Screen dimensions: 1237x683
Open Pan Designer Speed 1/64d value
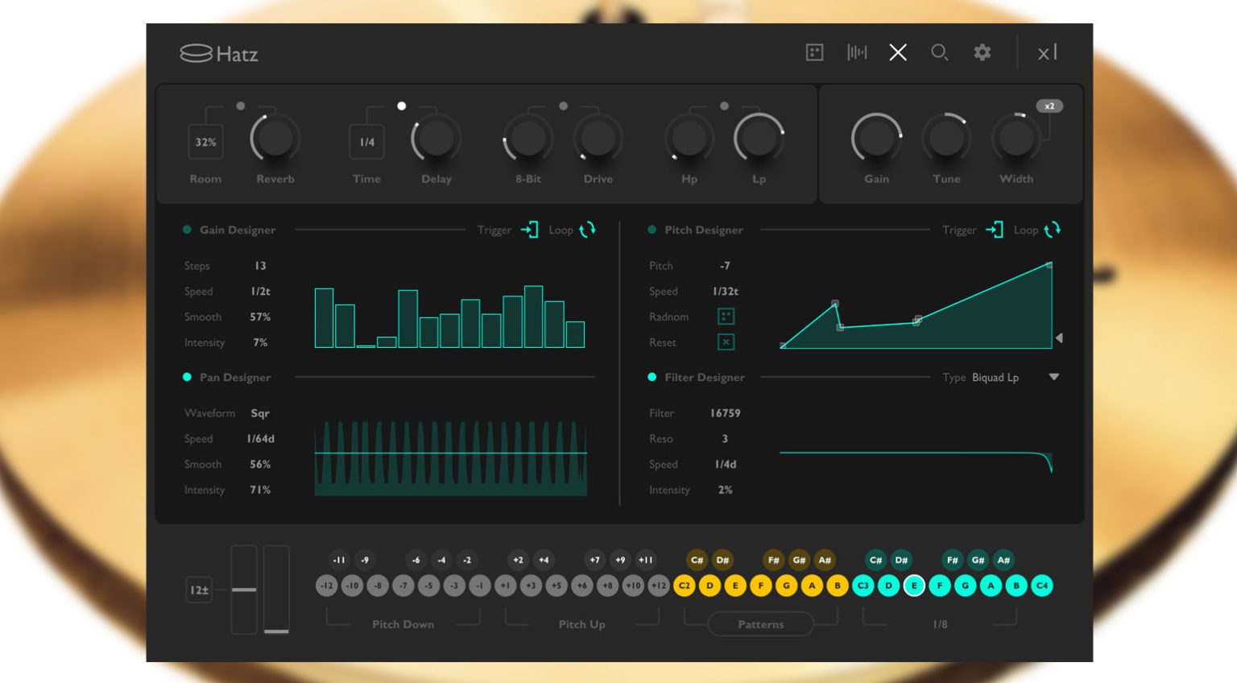pyautogui.click(x=260, y=439)
